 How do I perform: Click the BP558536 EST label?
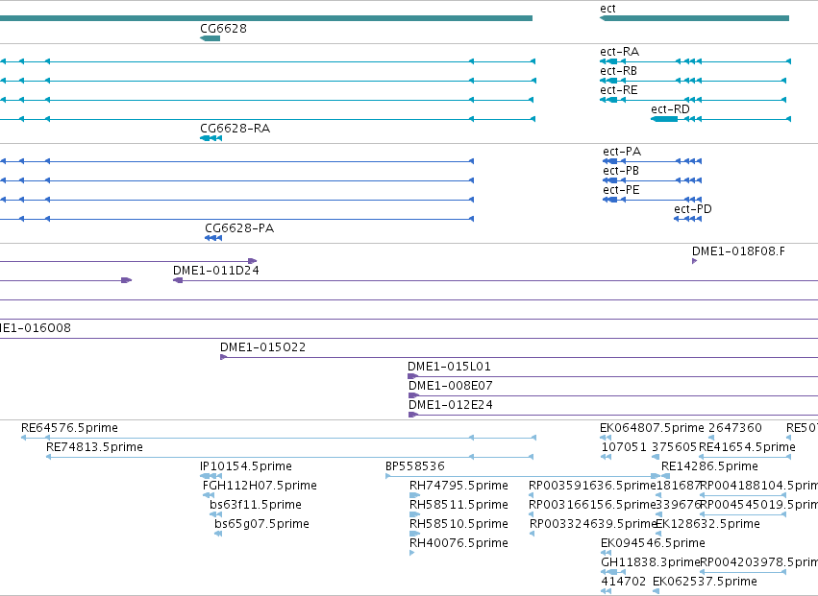tap(414, 466)
